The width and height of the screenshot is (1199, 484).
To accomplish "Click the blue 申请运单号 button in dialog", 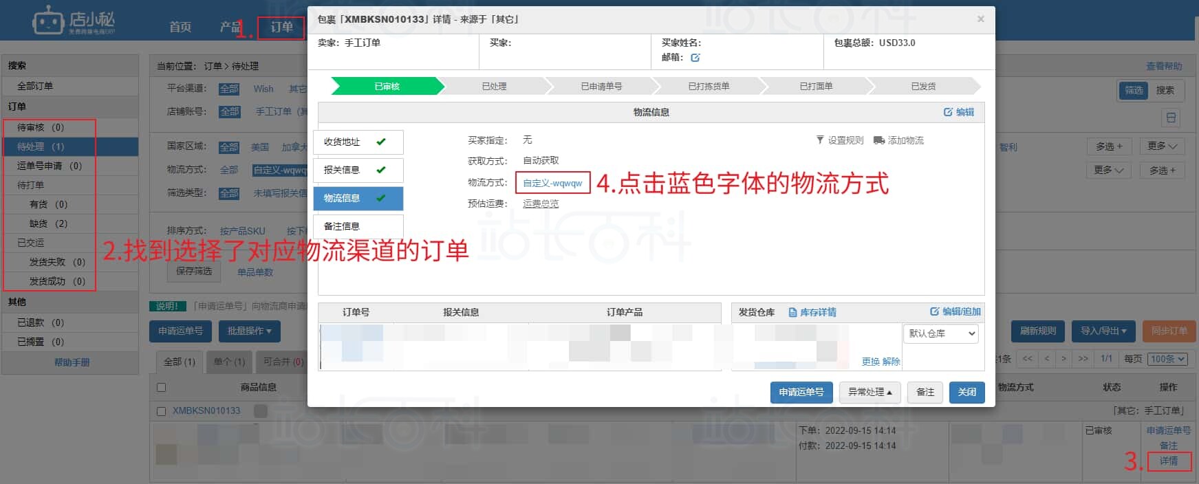I will pyautogui.click(x=801, y=392).
